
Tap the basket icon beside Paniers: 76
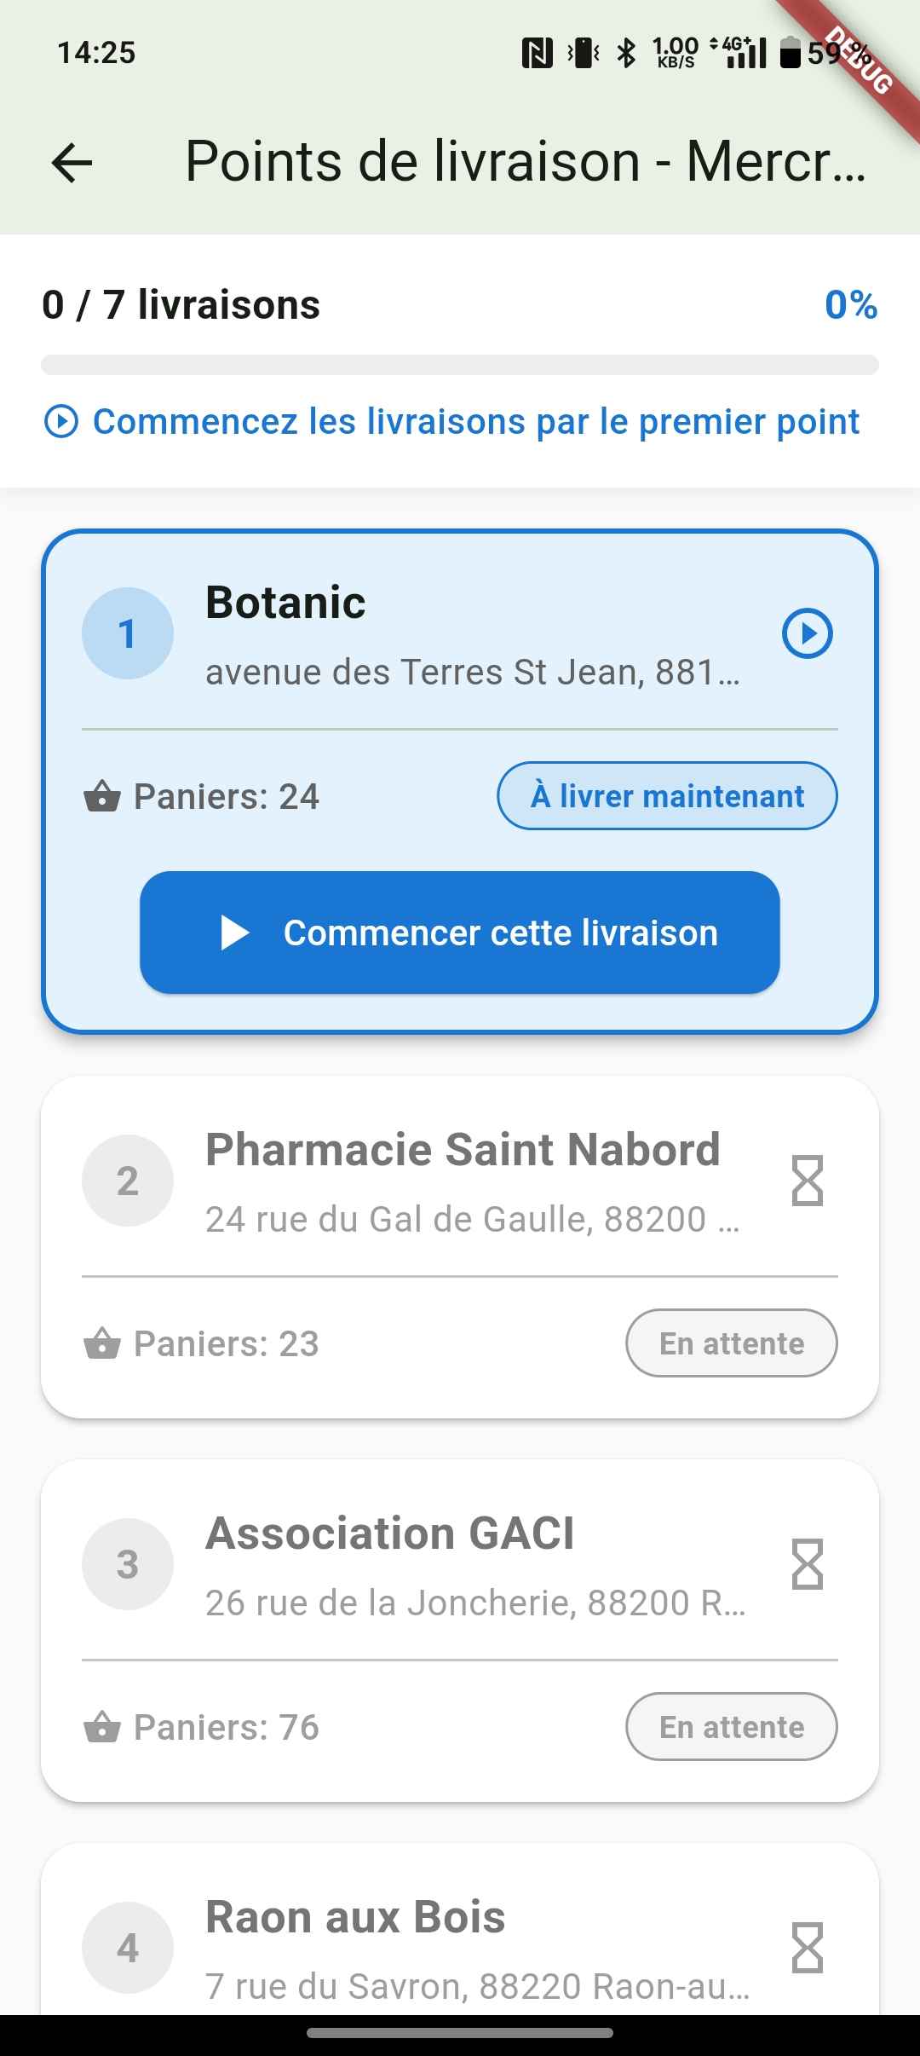(x=102, y=1728)
